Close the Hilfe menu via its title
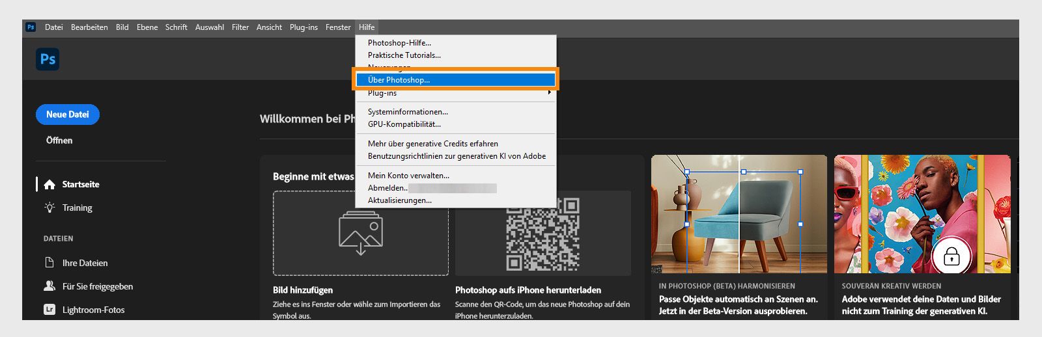The image size is (1042, 337). point(367,27)
